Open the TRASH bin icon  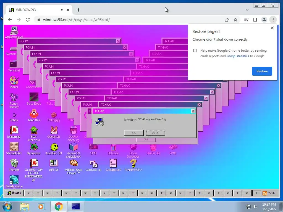14,165
